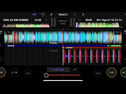The image size is (126, 94).
Task: Tap the lower deck red beat waveform
Action: click(x=92, y=56)
